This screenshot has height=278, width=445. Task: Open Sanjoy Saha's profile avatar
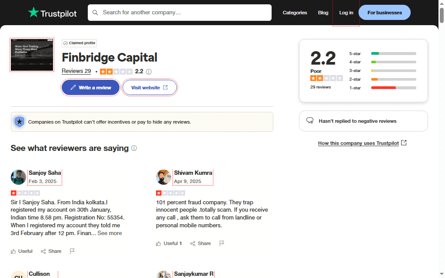(18, 177)
